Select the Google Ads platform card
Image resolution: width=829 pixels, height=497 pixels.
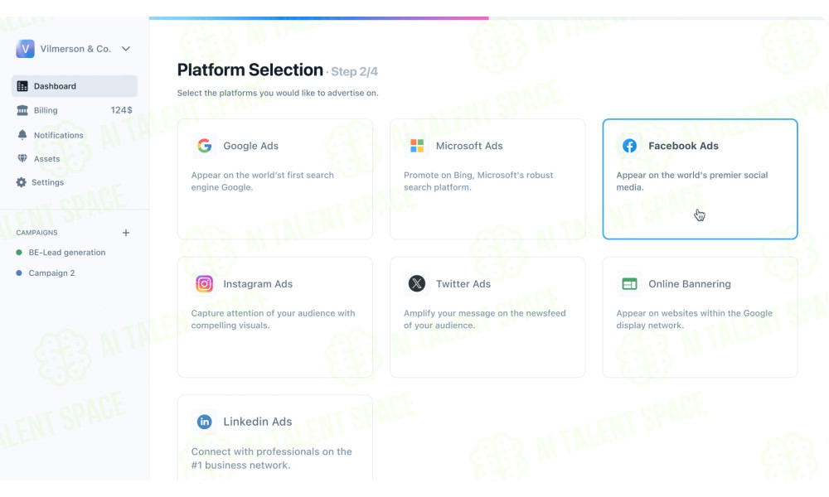click(275, 179)
